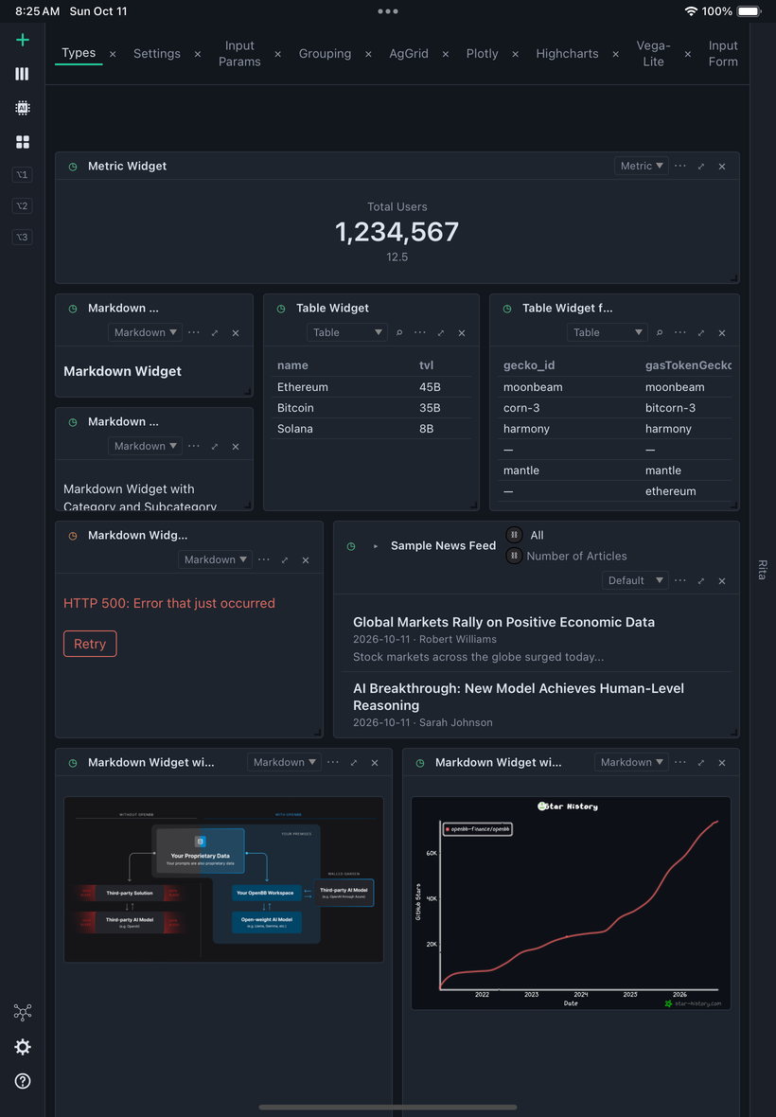Tap the green plus icon in the sidebar
The image size is (776, 1117).
[x=23, y=40]
